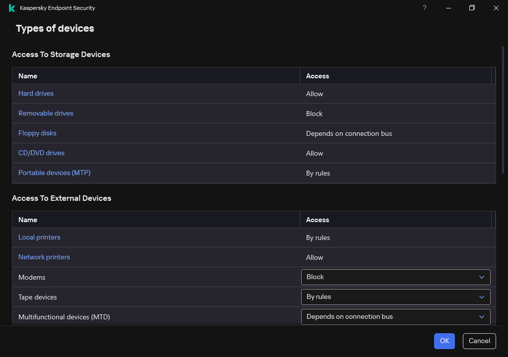The height and width of the screenshot is (357, 508).
Task: Dismiss the dialog using Cancel
Action: coord(479,341)
